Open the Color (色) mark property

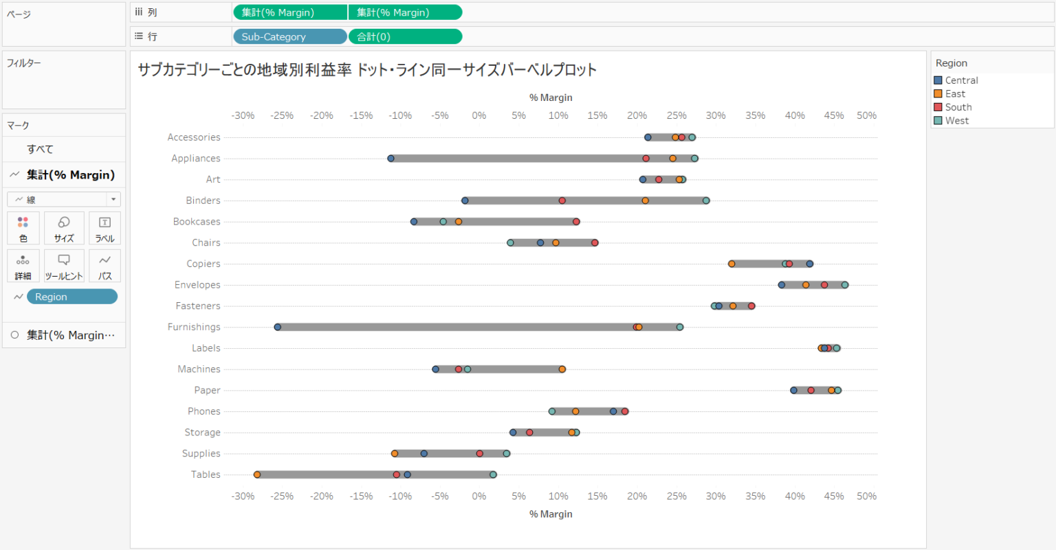pyautogui.click(x=23, y=228)
